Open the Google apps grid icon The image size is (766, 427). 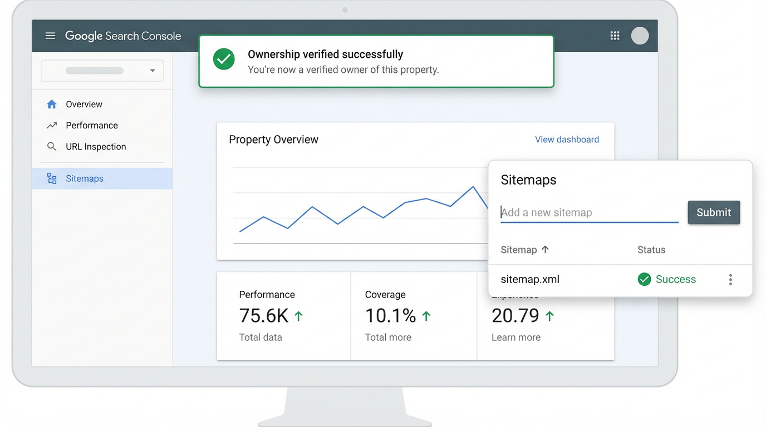[x=615, y=35]
